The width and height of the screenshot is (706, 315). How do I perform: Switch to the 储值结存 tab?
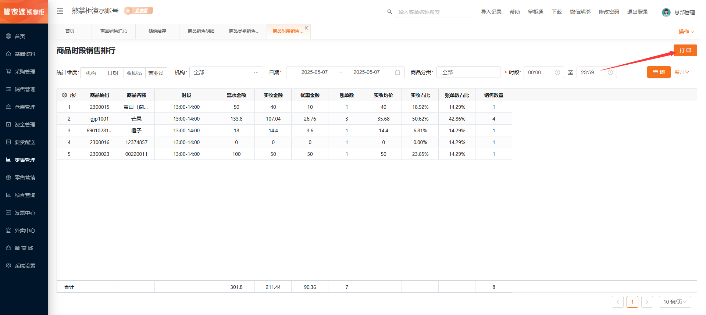pos(157,31)
